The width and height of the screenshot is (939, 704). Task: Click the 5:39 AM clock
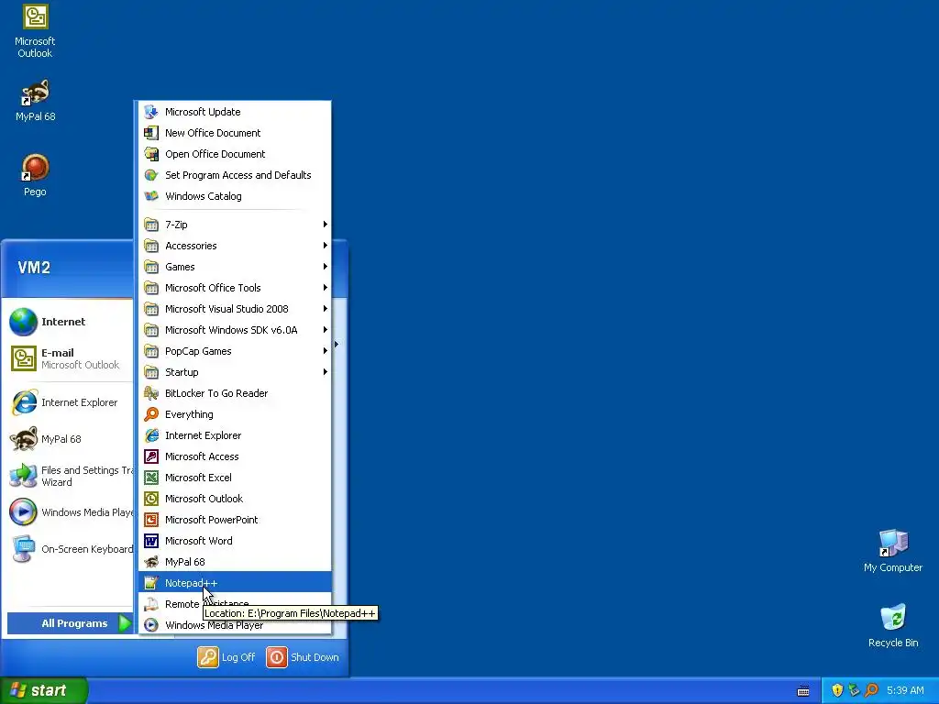(905, 690)
